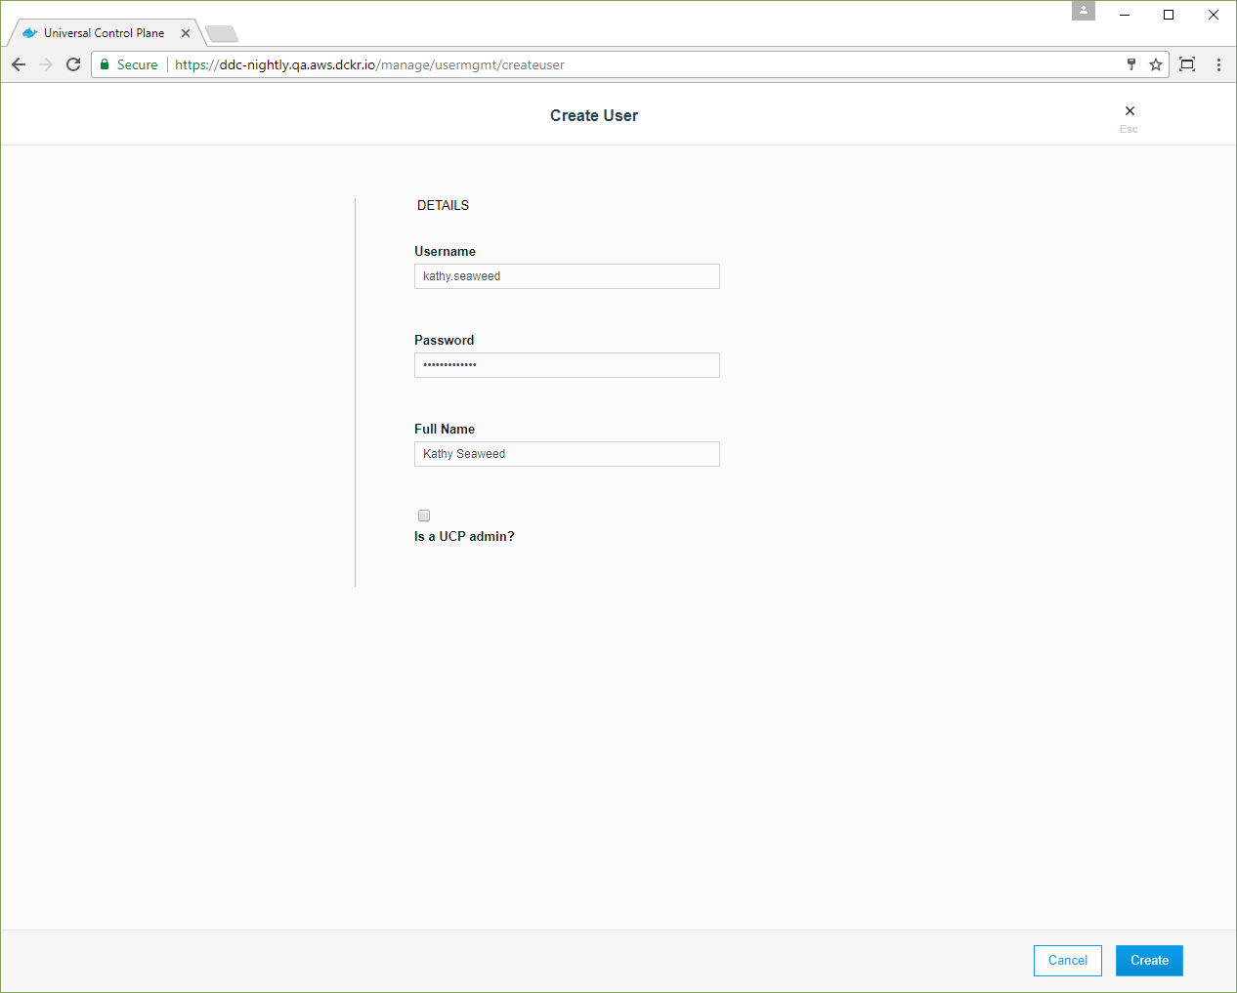Reload the page with refresh icon
1237x993 pixels.
tap(73, 64)
